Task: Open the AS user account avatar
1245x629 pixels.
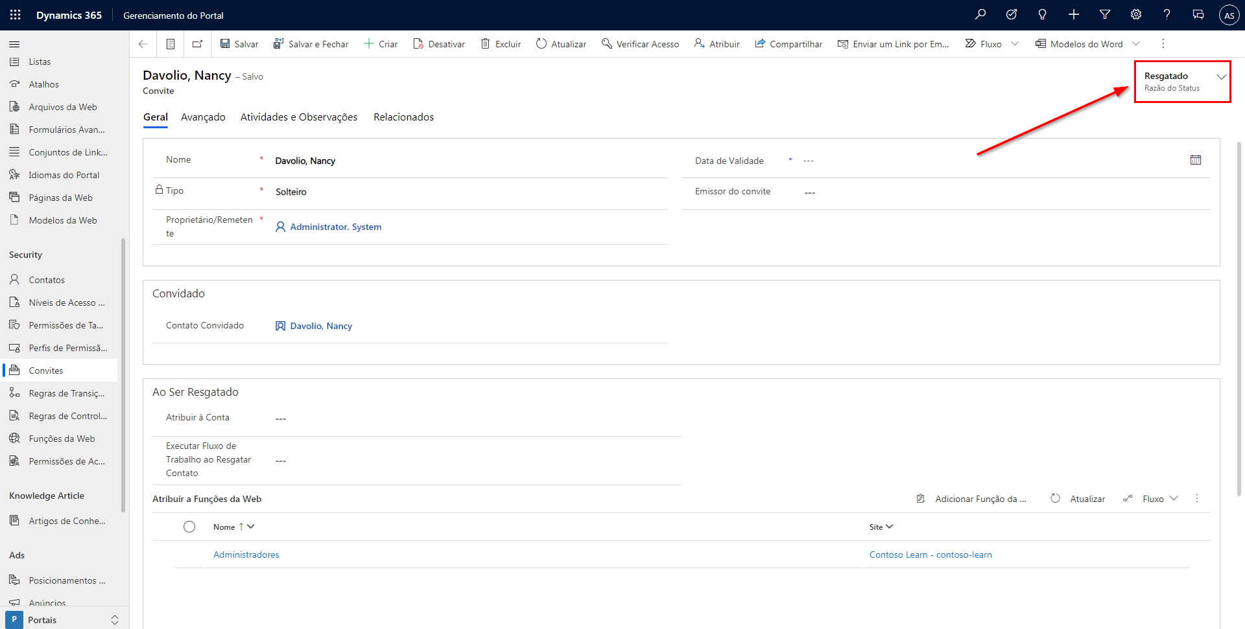Action: [x=1229, y=15]
